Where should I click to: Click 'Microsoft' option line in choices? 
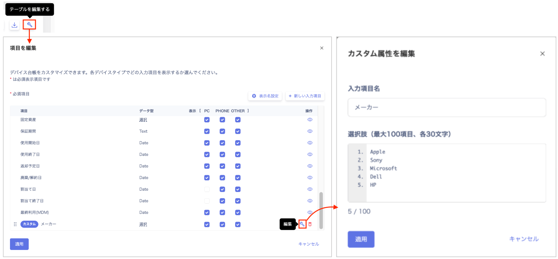pos(383,168)
